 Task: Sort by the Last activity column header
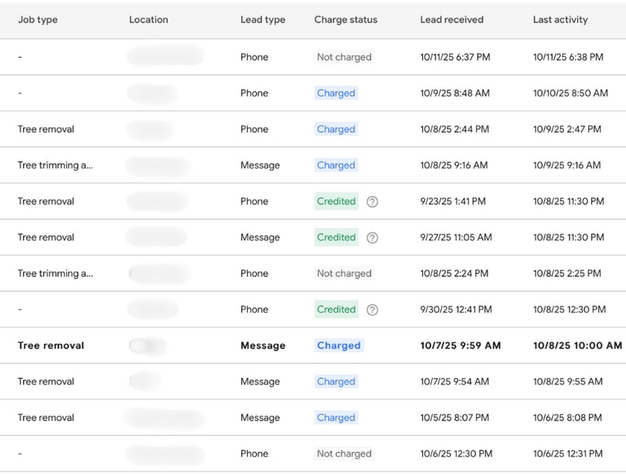point(560,20)
